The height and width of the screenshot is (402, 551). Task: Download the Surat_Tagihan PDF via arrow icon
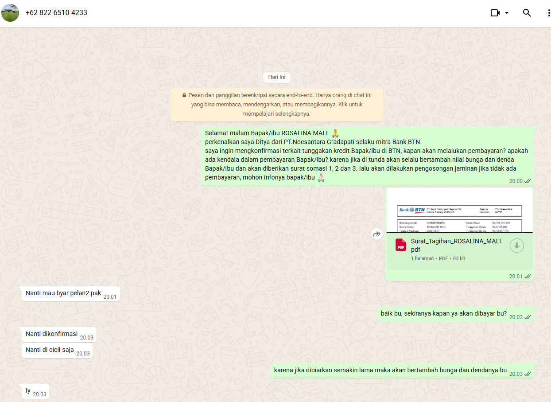pos(516,246)
